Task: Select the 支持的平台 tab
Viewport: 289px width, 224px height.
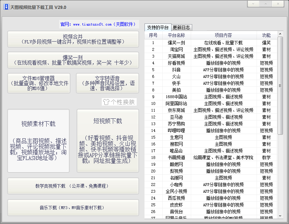Action: click(158, 27)
